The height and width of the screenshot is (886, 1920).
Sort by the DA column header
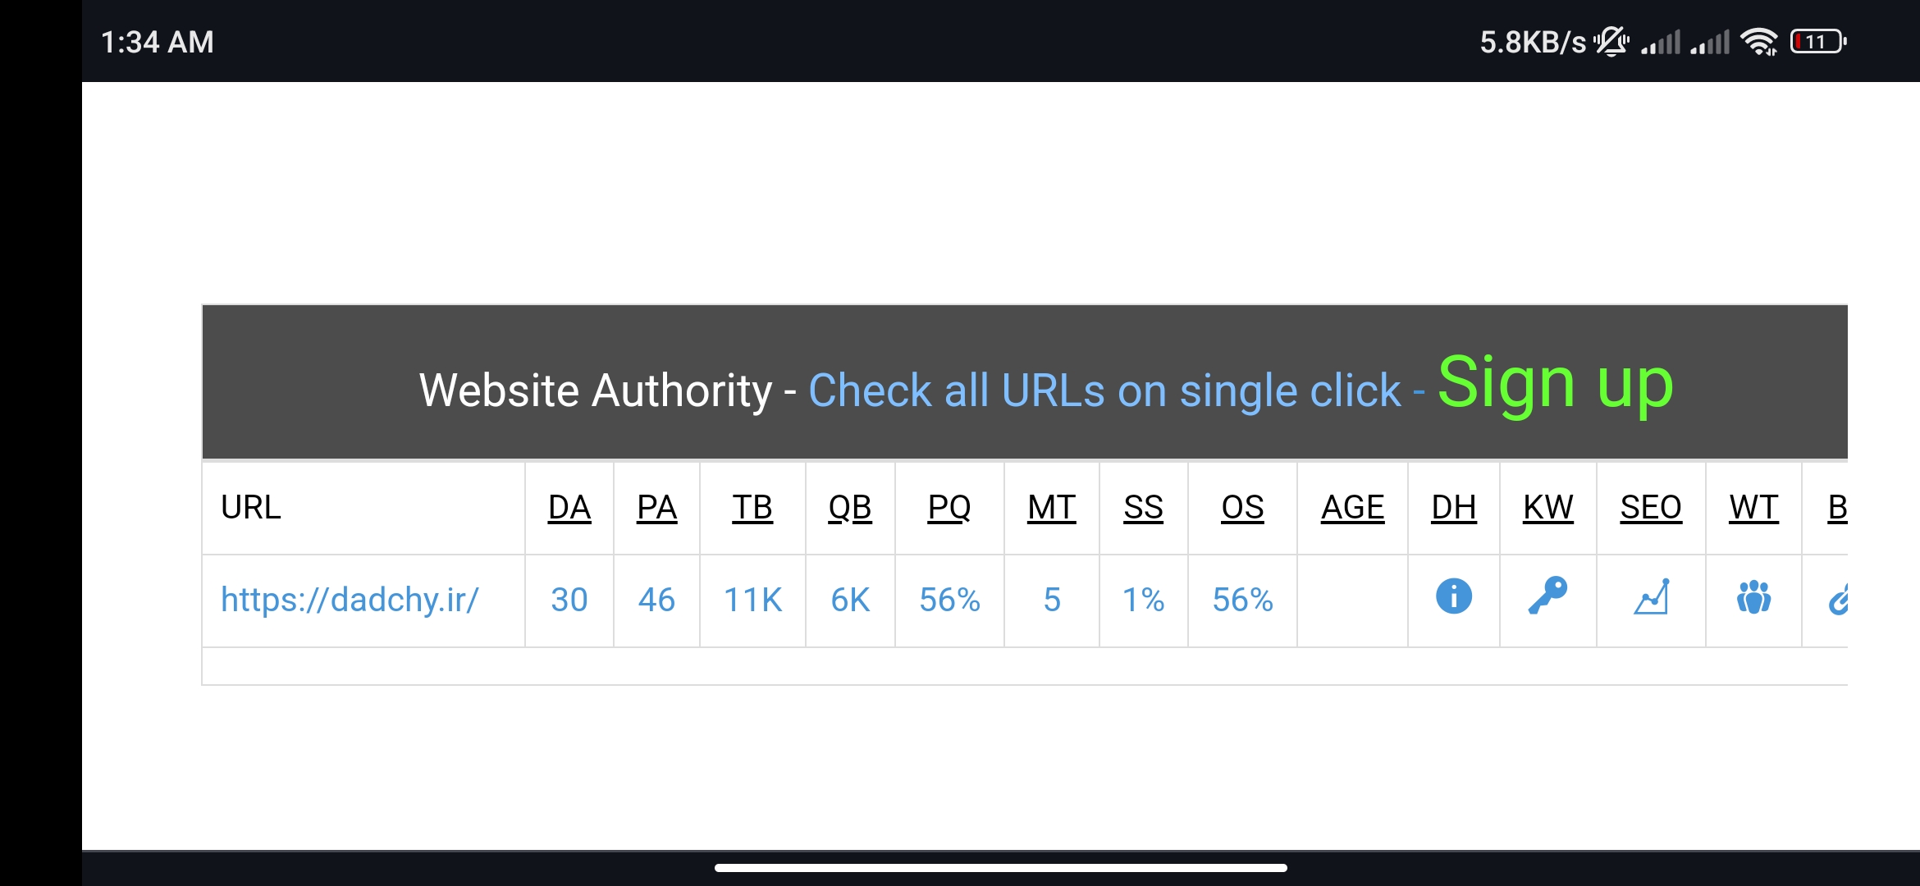[x=569, y=508]
